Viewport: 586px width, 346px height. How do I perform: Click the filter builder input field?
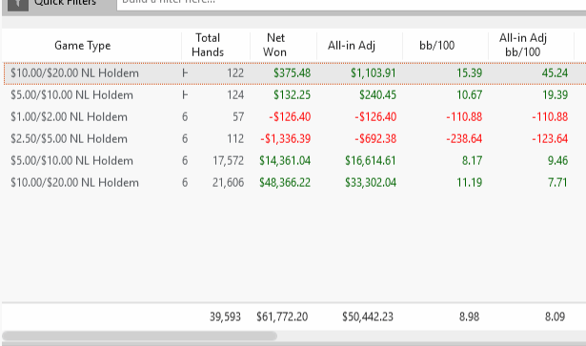click(352, 3)
